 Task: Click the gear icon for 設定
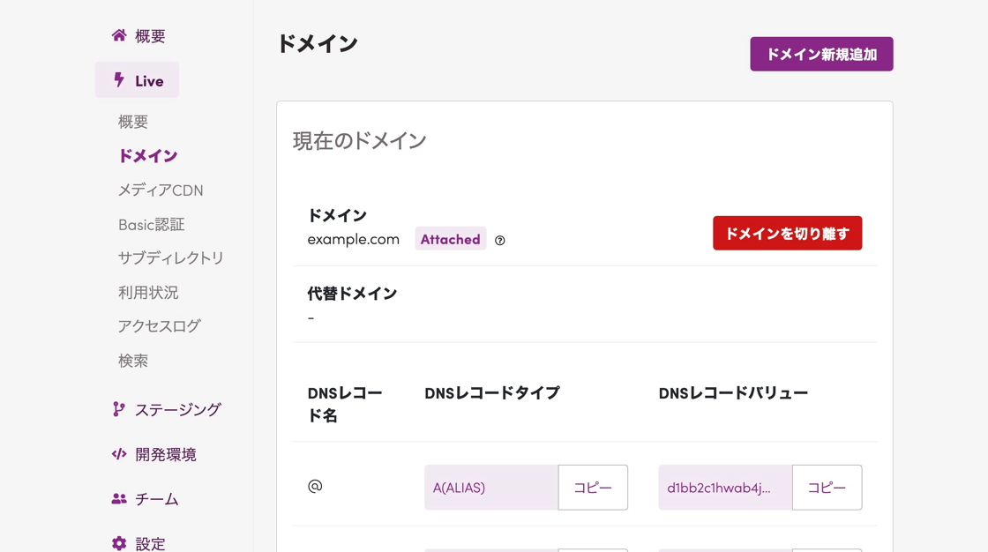(119, 543)
